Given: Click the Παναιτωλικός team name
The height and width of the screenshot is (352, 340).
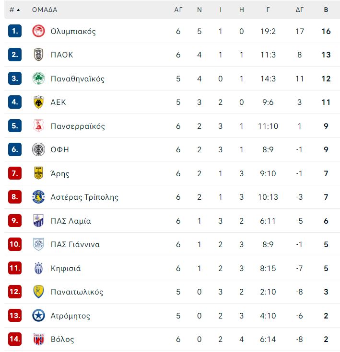Looking at the screenshot, I should tap(77, 292).
